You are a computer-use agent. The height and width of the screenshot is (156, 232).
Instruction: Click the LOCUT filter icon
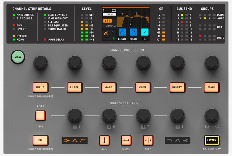122,32
